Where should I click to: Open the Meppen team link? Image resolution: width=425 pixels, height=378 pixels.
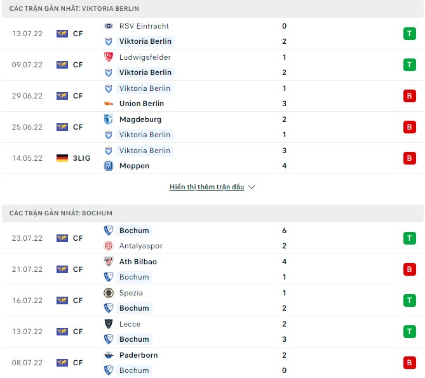134,166
